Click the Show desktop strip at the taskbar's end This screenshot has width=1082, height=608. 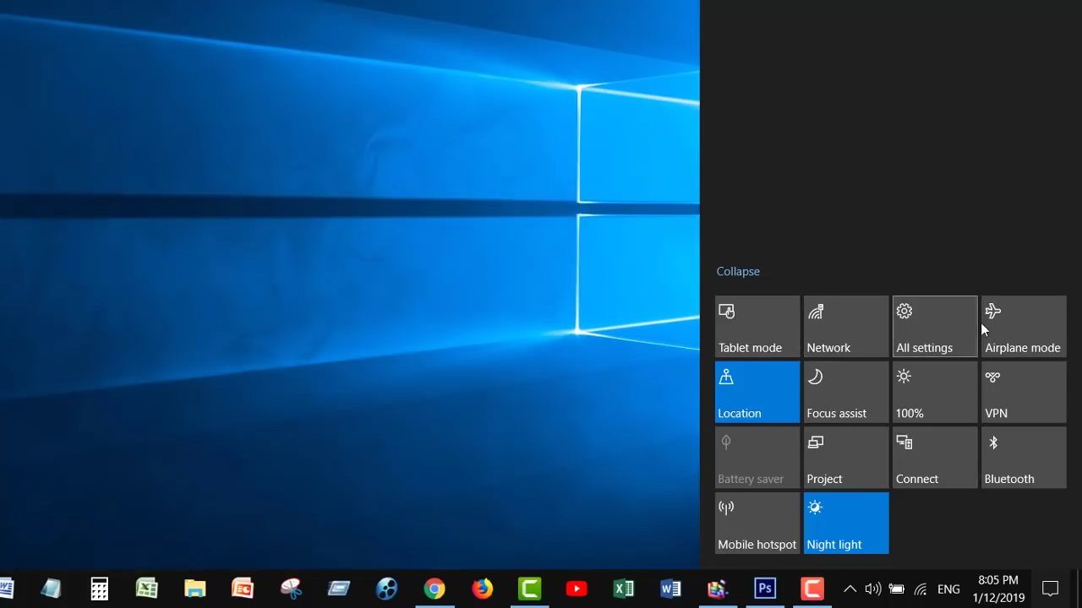[x=1079, y=589]
